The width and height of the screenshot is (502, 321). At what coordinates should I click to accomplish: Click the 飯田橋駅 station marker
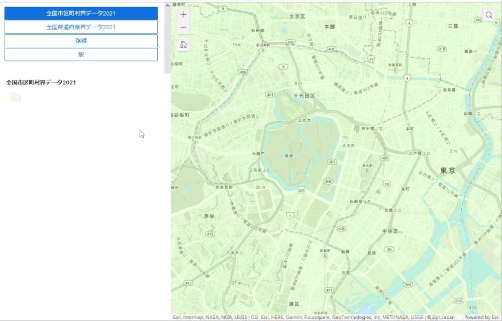[x=263, y=50]
